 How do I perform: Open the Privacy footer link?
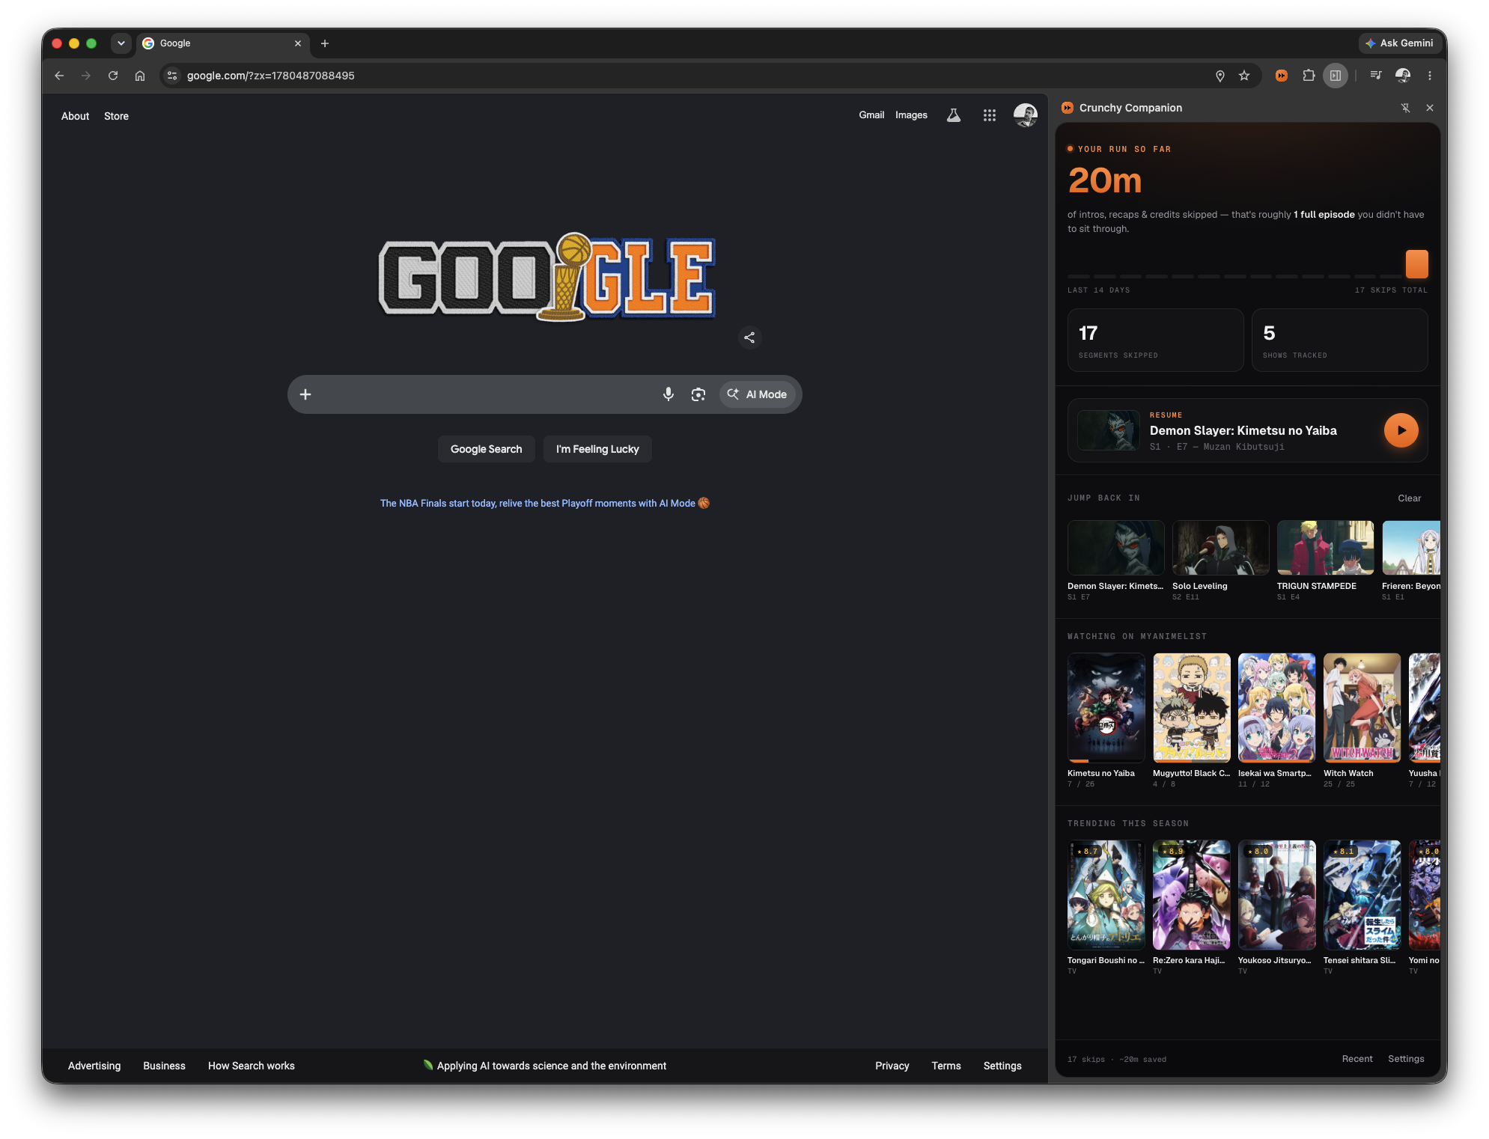click(x=892, y=1066)
